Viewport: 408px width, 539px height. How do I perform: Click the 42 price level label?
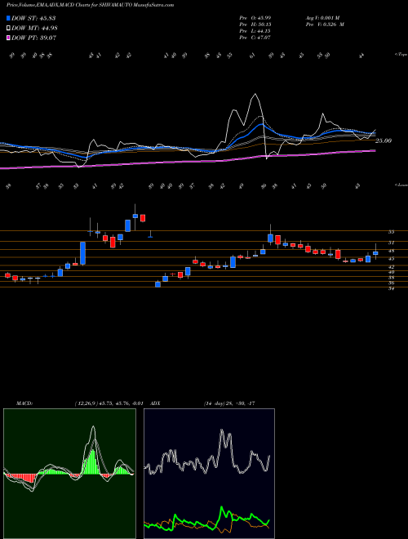(x=391, y=266)
